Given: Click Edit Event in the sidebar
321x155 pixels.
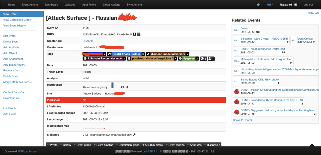Looking at the screenshot, I should coord(9,36).
